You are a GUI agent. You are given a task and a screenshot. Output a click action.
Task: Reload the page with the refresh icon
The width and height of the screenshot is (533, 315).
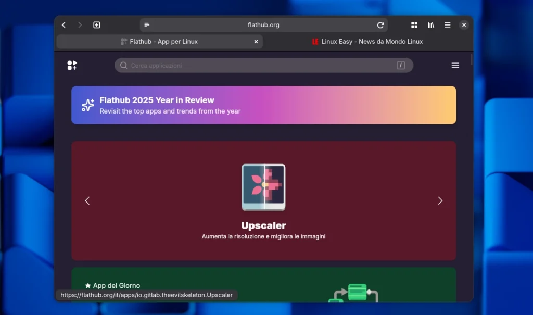(x=380, y=24)
